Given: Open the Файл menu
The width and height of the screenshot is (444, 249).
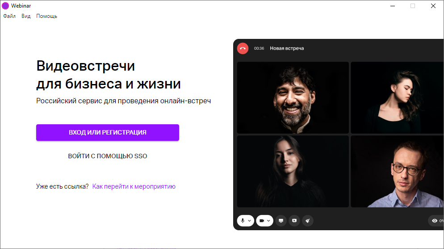Looking at the screenshot, I should point(9,16).
